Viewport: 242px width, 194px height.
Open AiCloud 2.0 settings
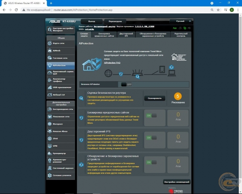point(60,95)
